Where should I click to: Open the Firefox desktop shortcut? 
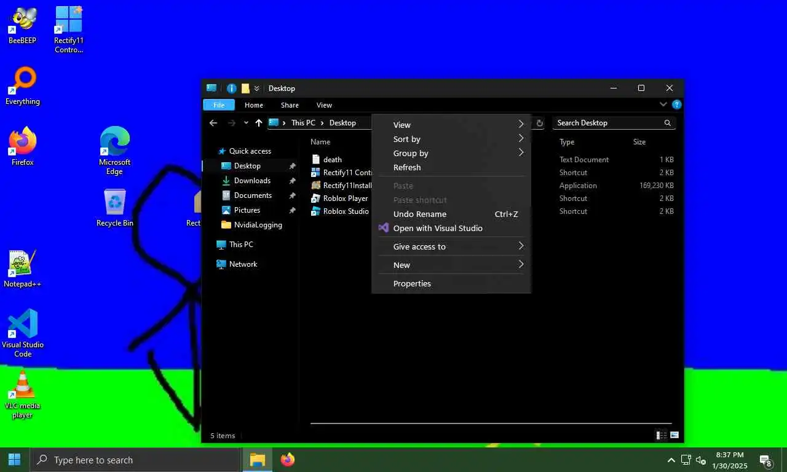[x=22, y=147]
